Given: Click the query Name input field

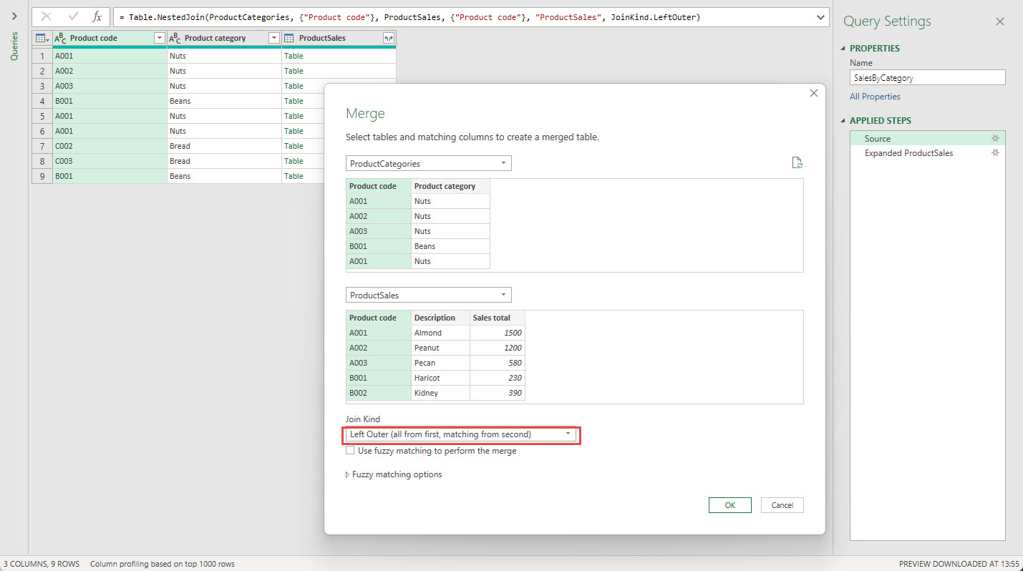Looking at the screenshot, I should (927, 78).
